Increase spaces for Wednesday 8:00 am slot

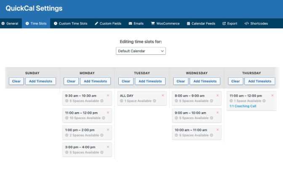point(211,101)
